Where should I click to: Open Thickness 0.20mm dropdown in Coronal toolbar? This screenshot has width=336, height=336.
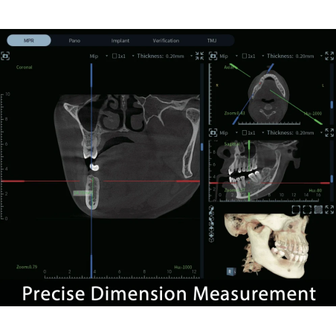pyautogui.click(x=191, y=56)
